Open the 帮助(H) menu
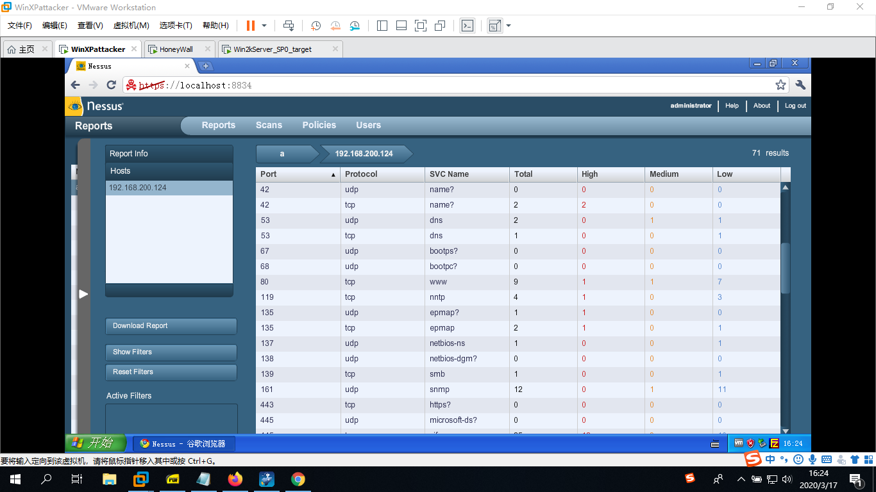 click(x=215, y=26)
